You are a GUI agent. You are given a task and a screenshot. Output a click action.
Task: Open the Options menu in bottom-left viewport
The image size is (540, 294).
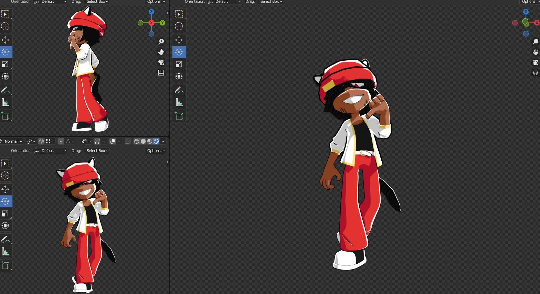pos(156,151)
